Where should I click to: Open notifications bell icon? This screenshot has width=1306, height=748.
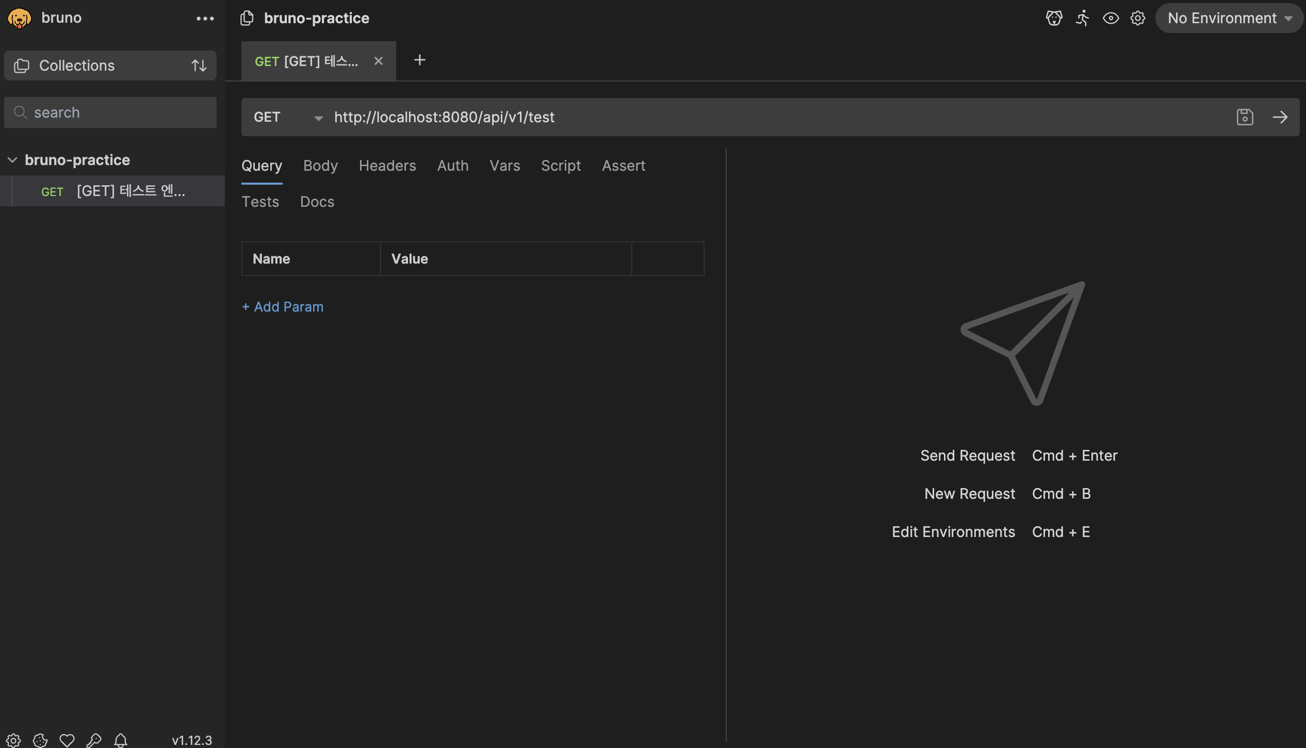pos(121,740)
